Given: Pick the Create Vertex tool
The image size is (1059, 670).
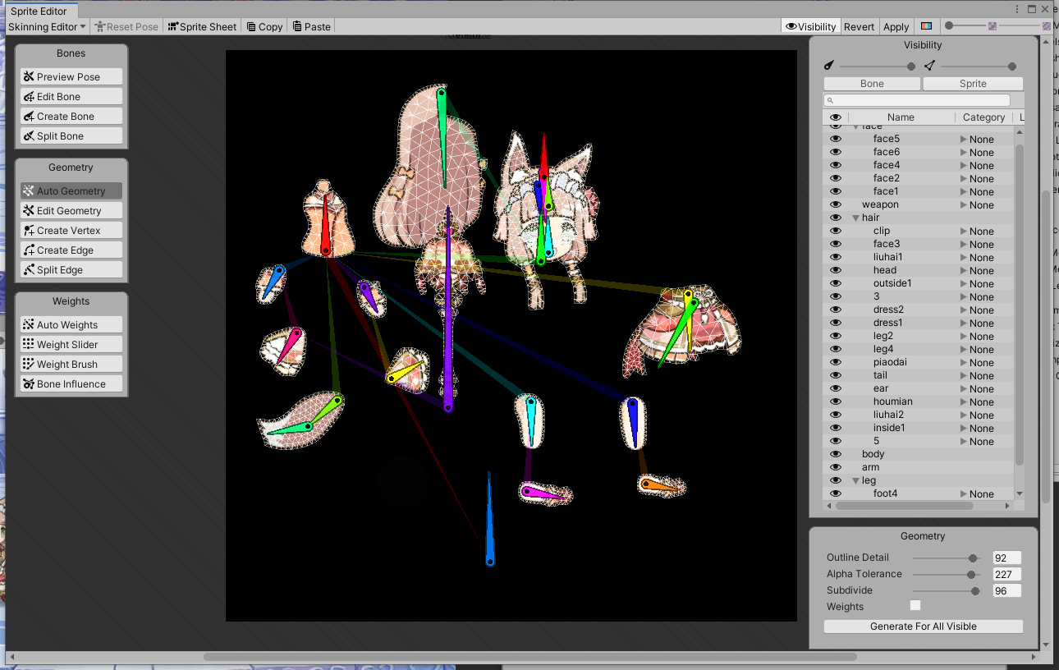Looking at the screenshot, I should tap(71, 230).
